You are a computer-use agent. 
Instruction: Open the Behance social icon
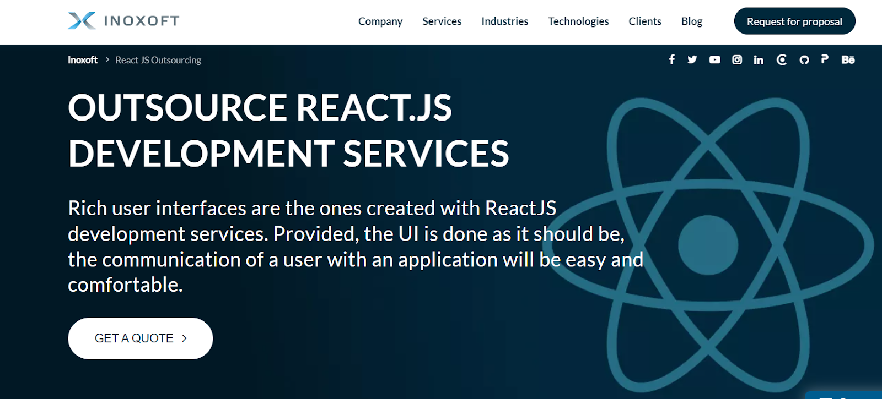pyautogui.click(x=848, y=59)
